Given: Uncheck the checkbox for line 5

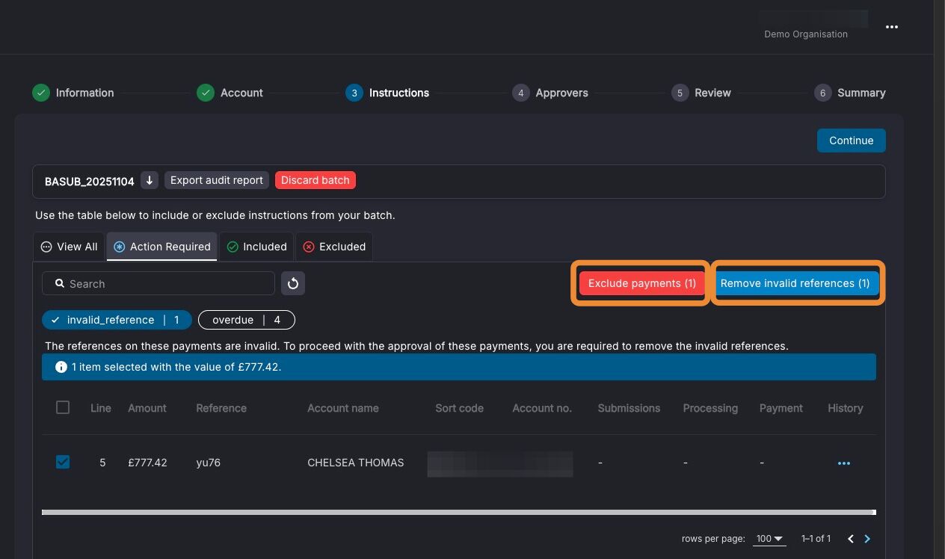Looking at the screenshot, I should [63, 462].
